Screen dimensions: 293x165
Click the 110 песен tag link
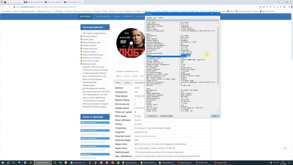point(126,76)
